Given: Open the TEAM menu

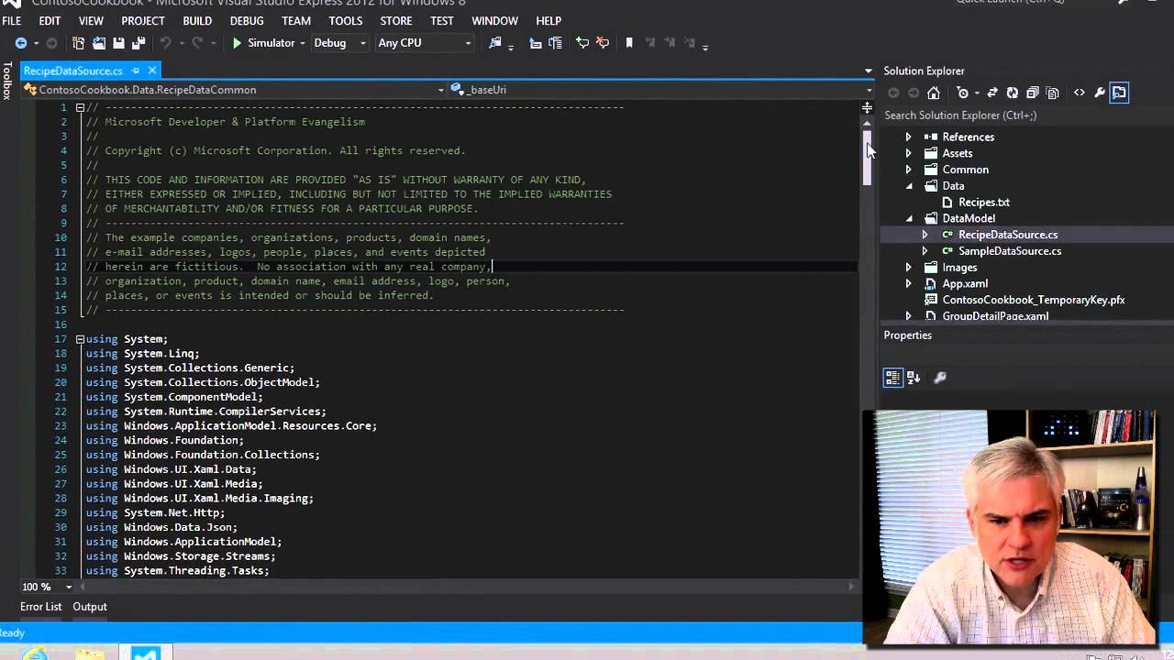Looking at the screenshot, I should click(x=296, y=20).
